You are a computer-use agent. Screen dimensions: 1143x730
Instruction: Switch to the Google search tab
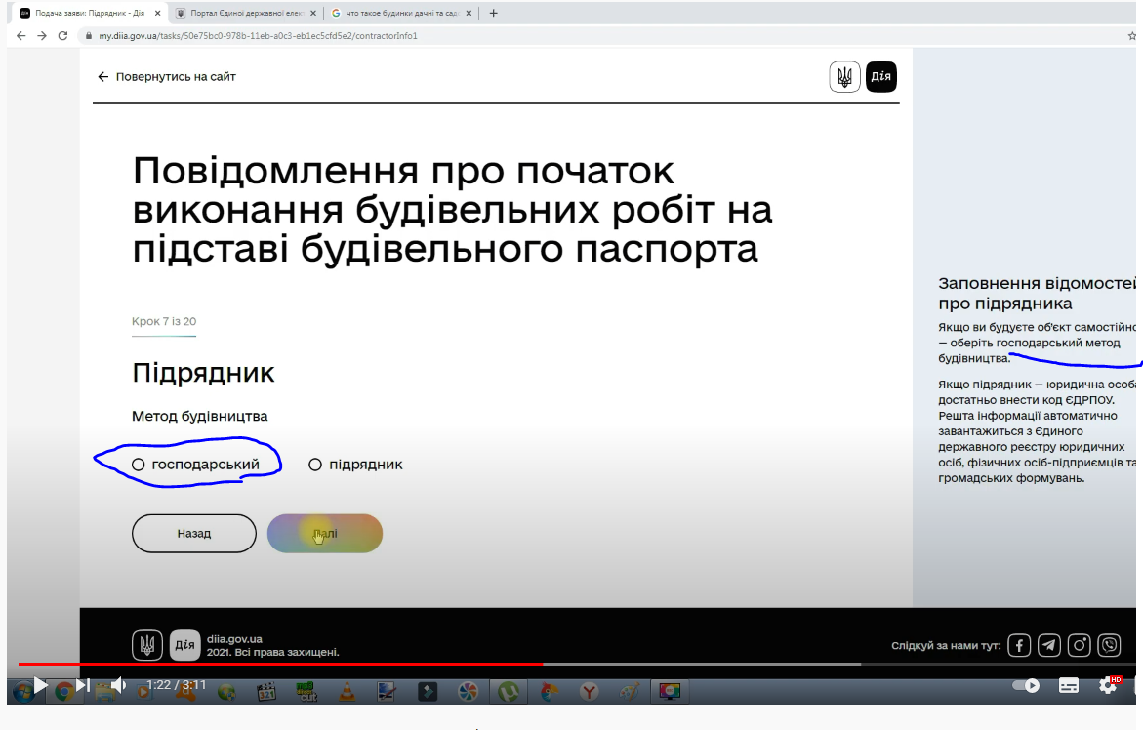tap(401, 13)
